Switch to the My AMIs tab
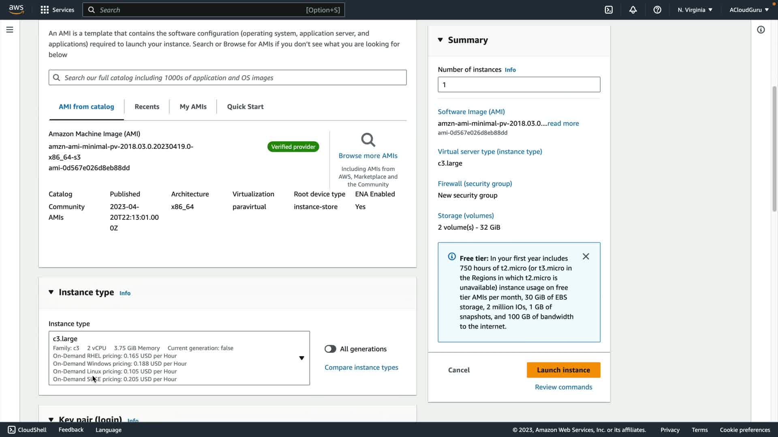778x437 pixels. [193, 107]
